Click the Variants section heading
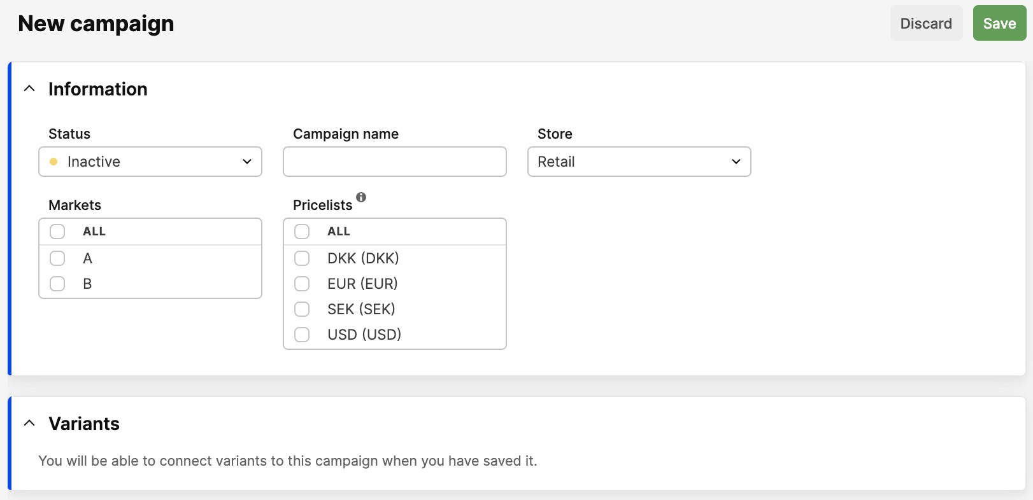The height and width of the screenshot is (500, 1033). pos(84,424)
